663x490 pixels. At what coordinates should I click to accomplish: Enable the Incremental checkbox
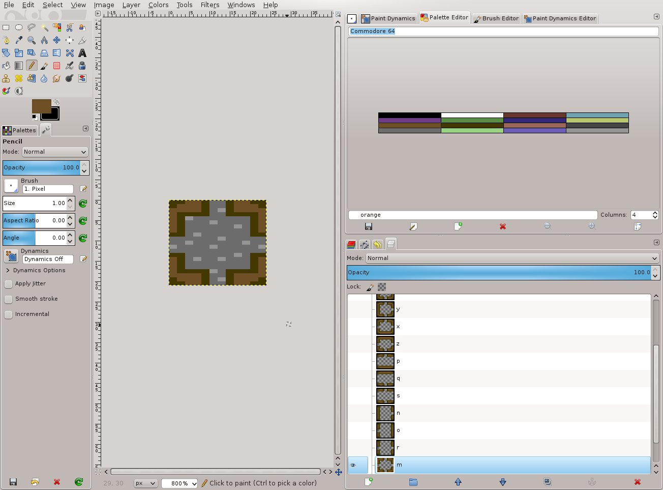[8, 314]
